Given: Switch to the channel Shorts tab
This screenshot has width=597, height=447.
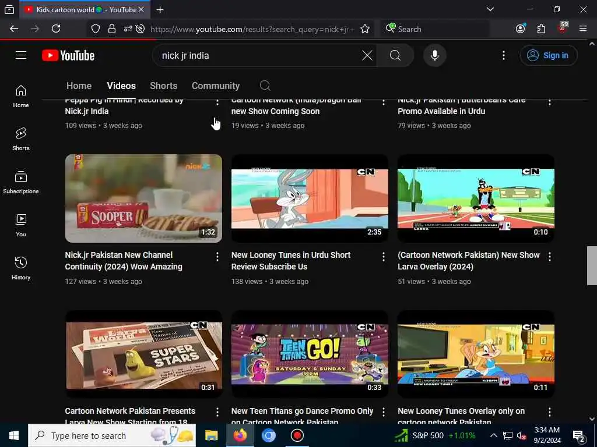Looking at the screenshot, I should (163, 86).
